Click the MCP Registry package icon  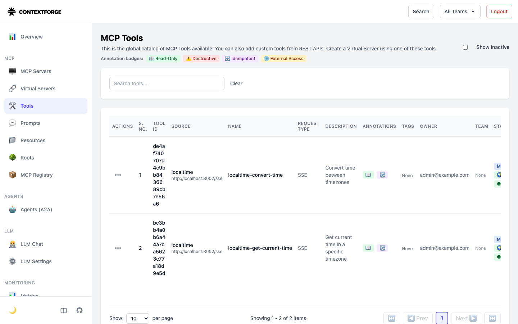[13, 175]
